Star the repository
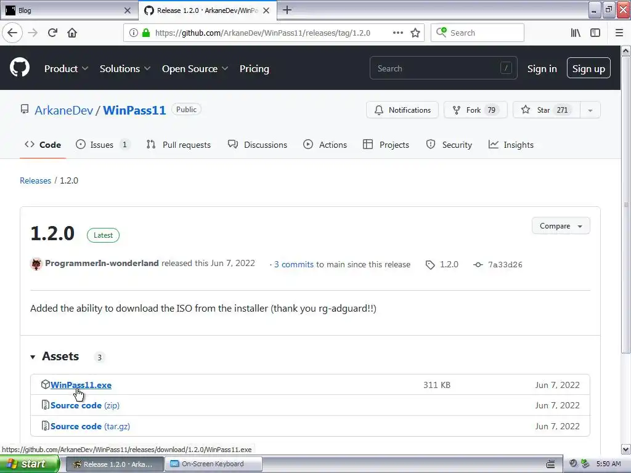The image size is (631, 473). coord(547,110)
